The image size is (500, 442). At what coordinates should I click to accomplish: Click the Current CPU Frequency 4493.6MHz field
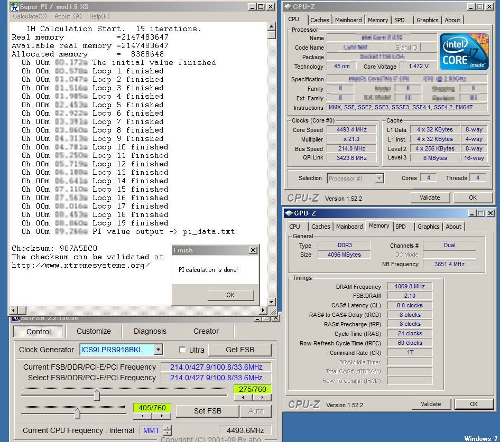[x=245, y=430]
